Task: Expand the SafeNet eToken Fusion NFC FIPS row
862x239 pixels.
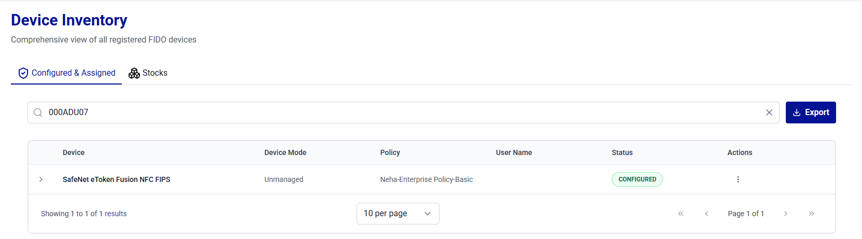Action: pyautogui.click(x=41, y=179)
